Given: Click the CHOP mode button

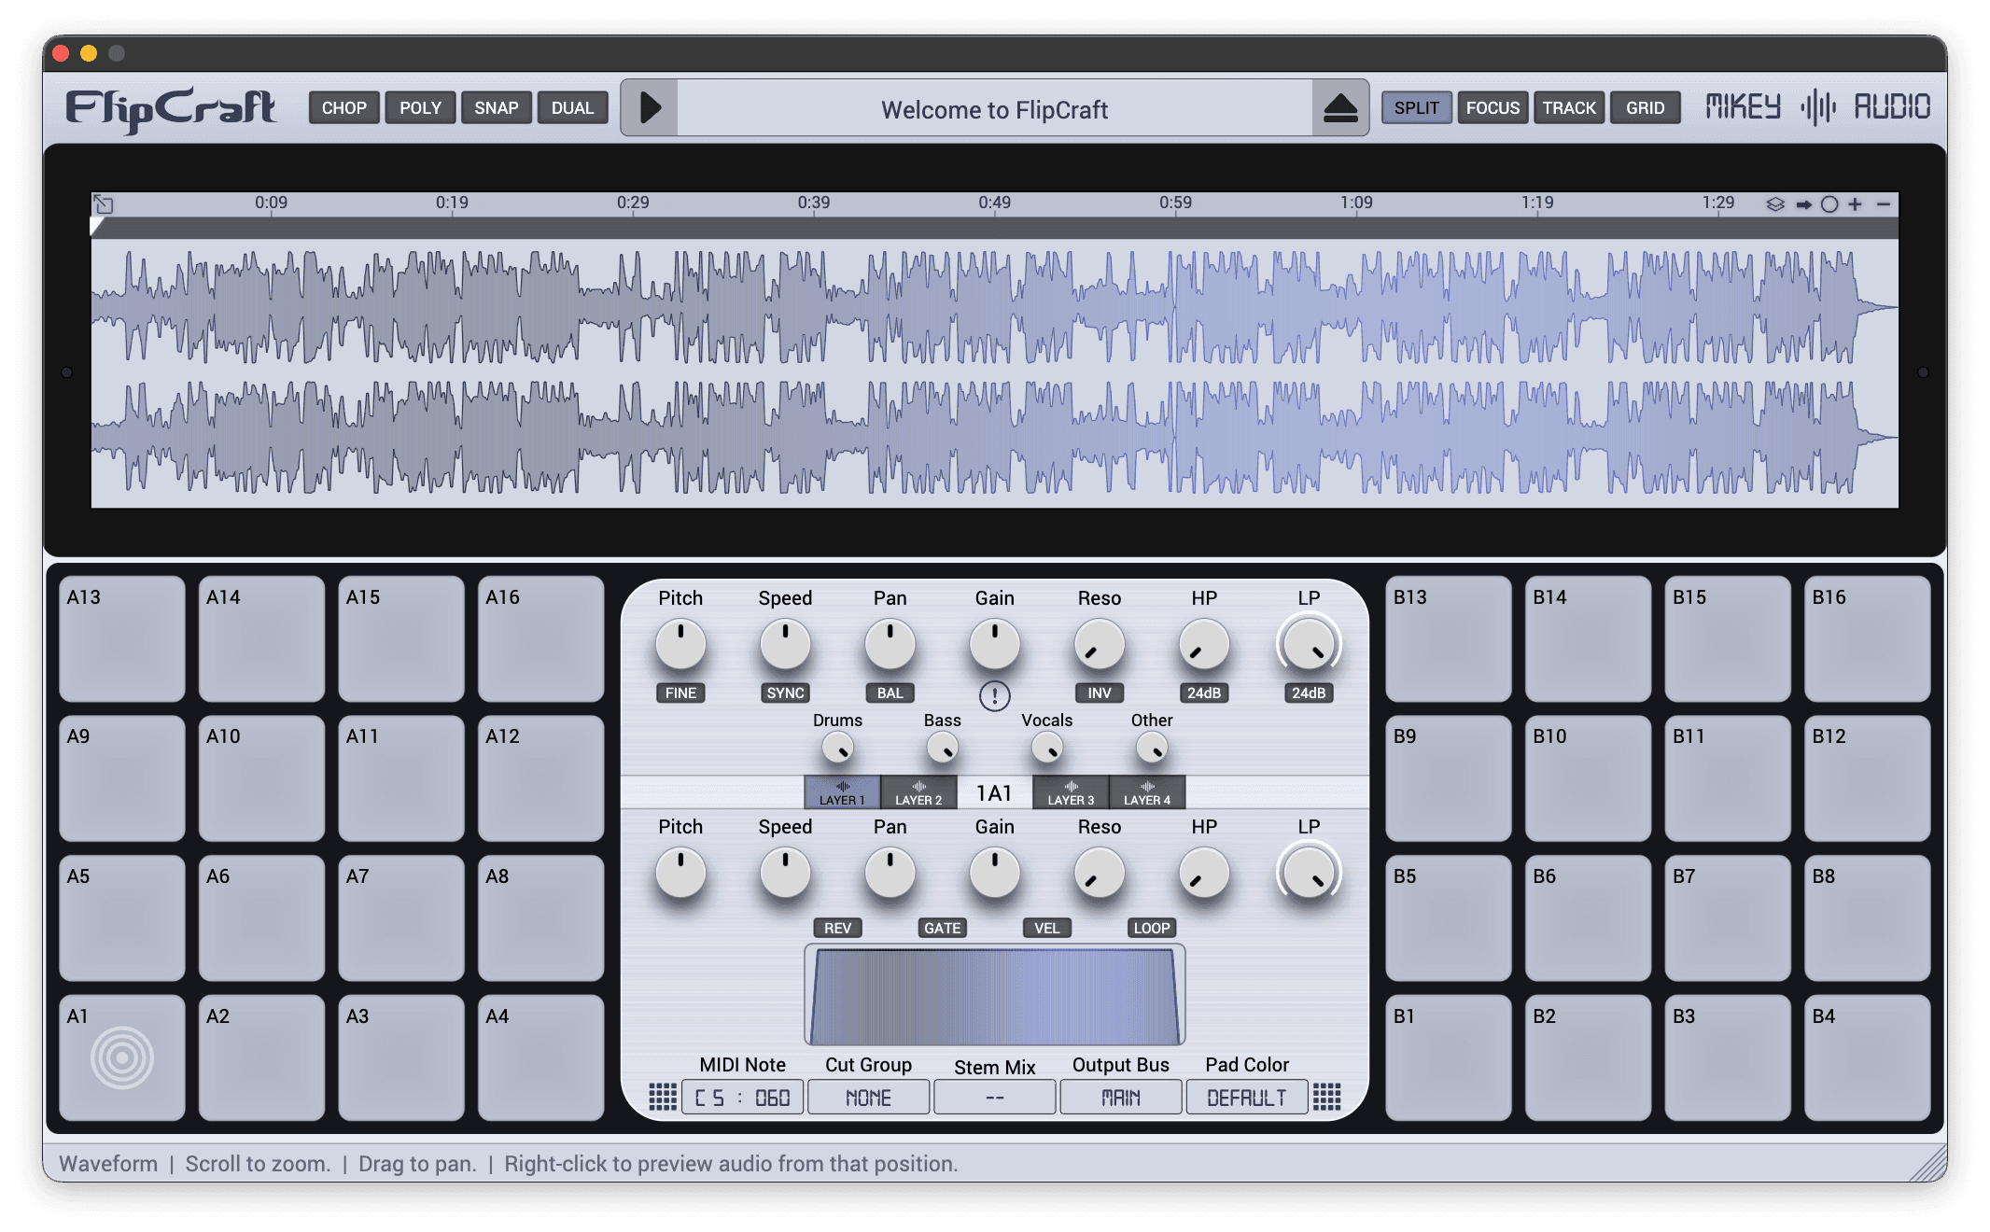Looking at the screenshot, I should click(x=343, y=107).
